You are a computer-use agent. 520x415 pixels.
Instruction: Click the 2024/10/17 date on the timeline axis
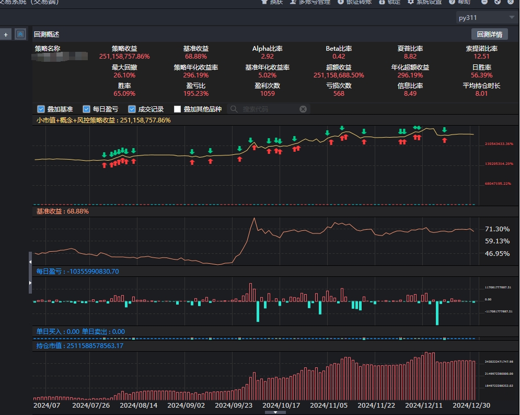(281, 406)
